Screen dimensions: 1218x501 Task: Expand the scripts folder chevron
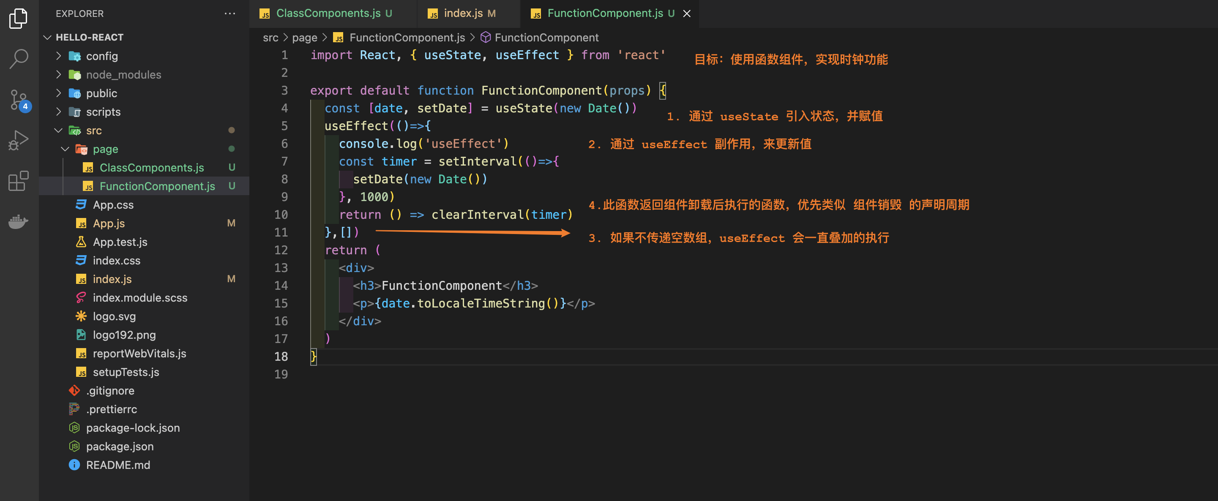(59, 112)
